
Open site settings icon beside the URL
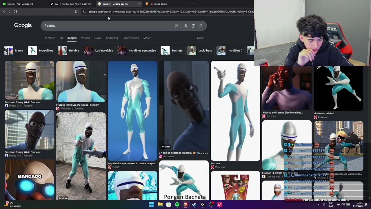pyautogui.click(x=84, y=12)
